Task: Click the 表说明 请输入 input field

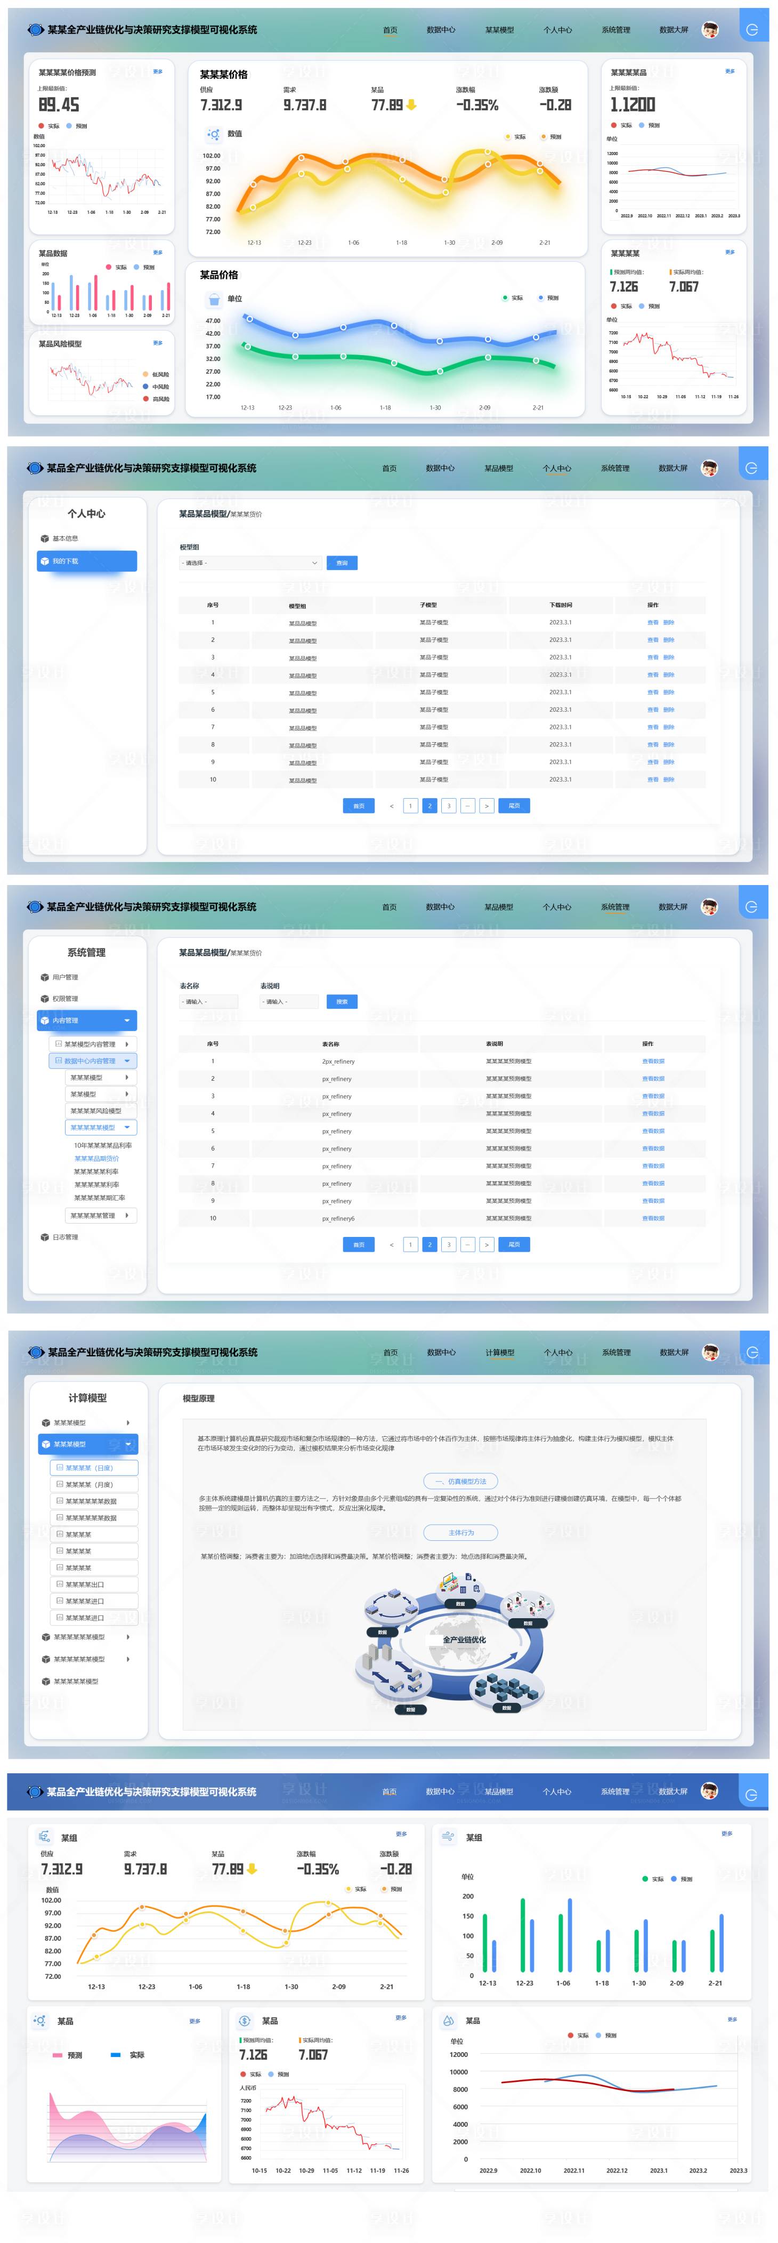Action: [x=290, y=1001]
